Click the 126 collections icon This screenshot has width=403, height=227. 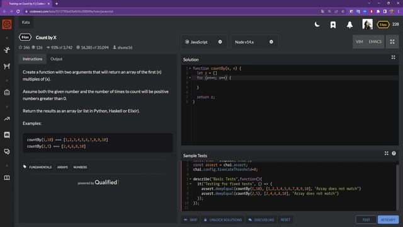pos(33,47)
